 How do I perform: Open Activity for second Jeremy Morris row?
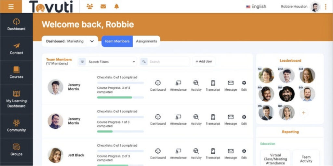(x=196, y=120)
